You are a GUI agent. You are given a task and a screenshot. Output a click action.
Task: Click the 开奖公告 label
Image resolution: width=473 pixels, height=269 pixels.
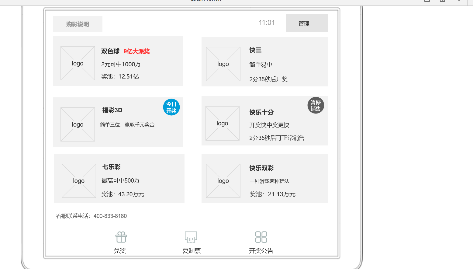click(261, 251)
